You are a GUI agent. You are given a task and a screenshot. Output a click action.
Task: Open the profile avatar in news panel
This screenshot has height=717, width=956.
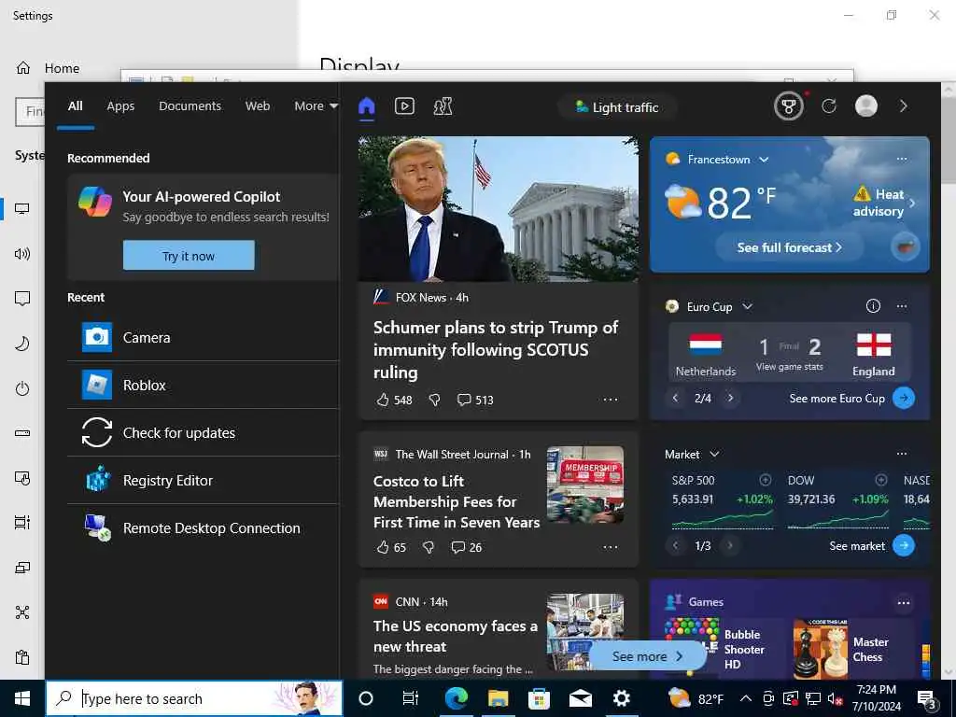pyautogui.click(x=865, y=106)
